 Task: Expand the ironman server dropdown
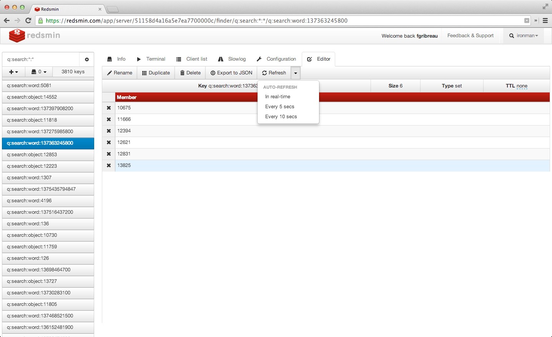click(x=524, y=36)
